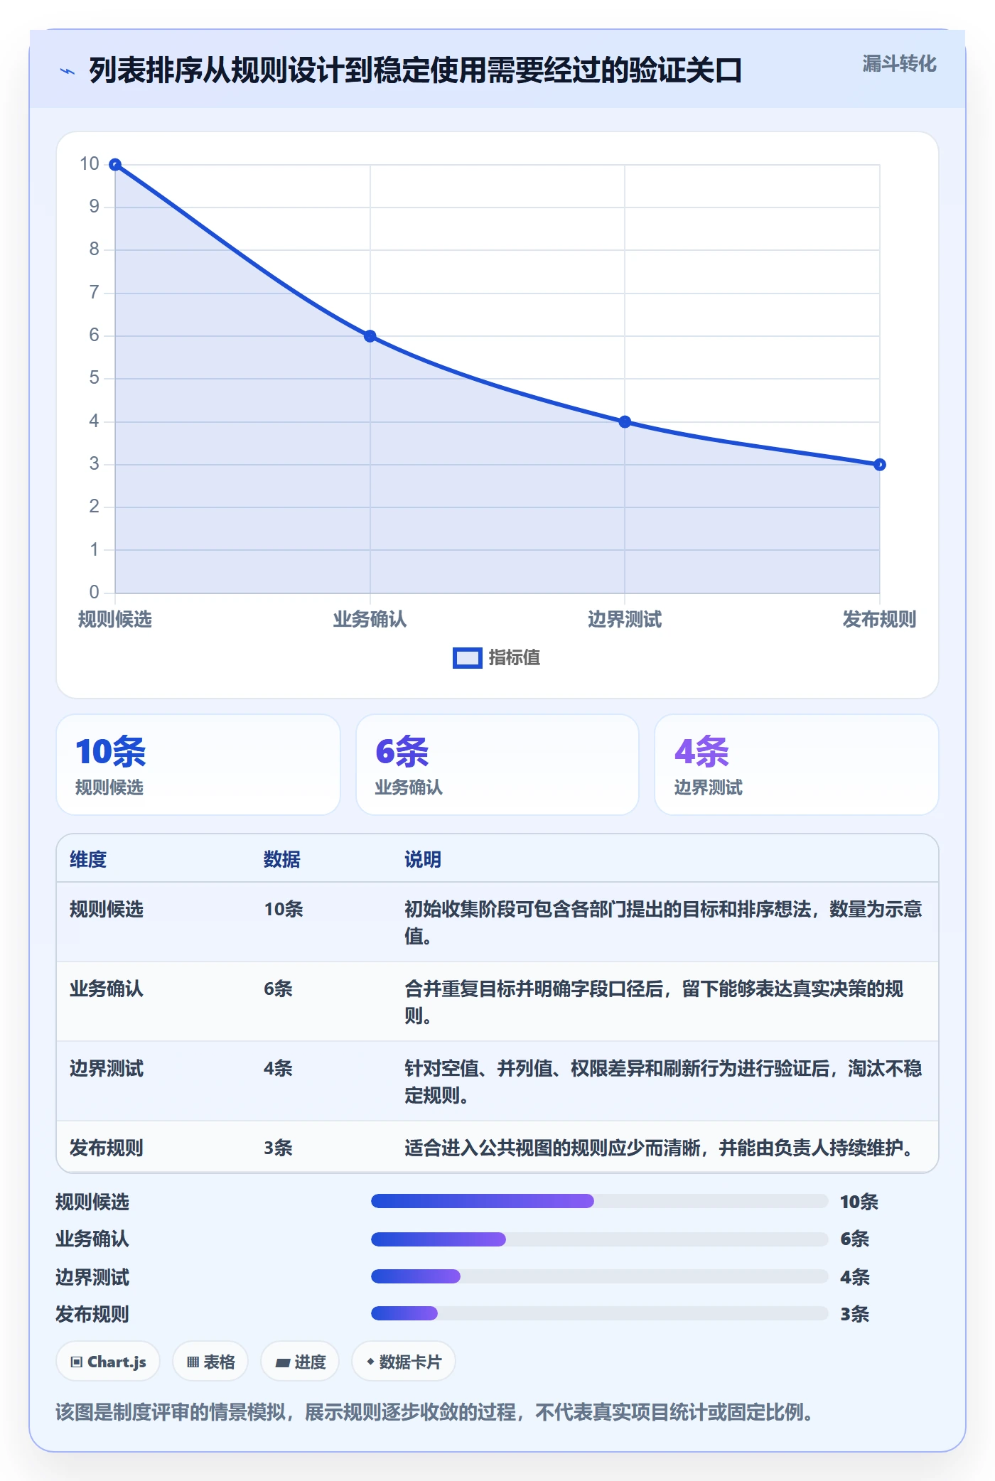Click the 维度 column header
The height and width of the screenshot is (1481, 995).
(x=88, y=860)
